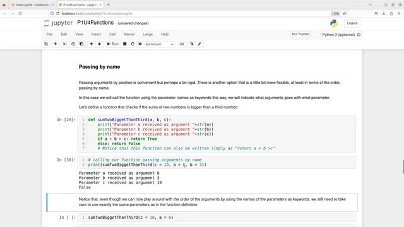
Task: Click the output line reading False
Action: pyautogui.click(x=85, y=187)
